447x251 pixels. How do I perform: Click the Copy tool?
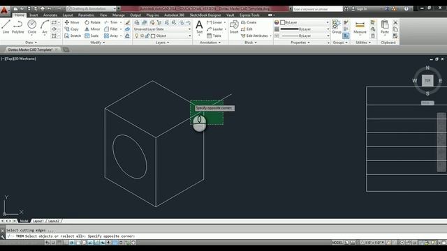click(71, 29)
